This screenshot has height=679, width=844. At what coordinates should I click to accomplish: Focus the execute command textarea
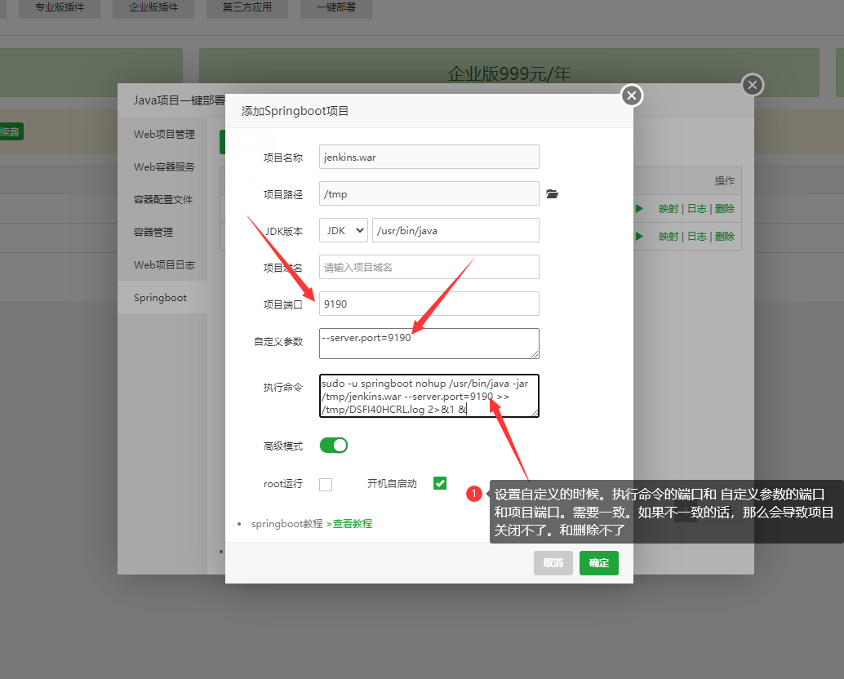pos(429,396)
